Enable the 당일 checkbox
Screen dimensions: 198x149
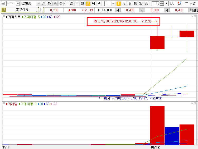click(186, 4)
